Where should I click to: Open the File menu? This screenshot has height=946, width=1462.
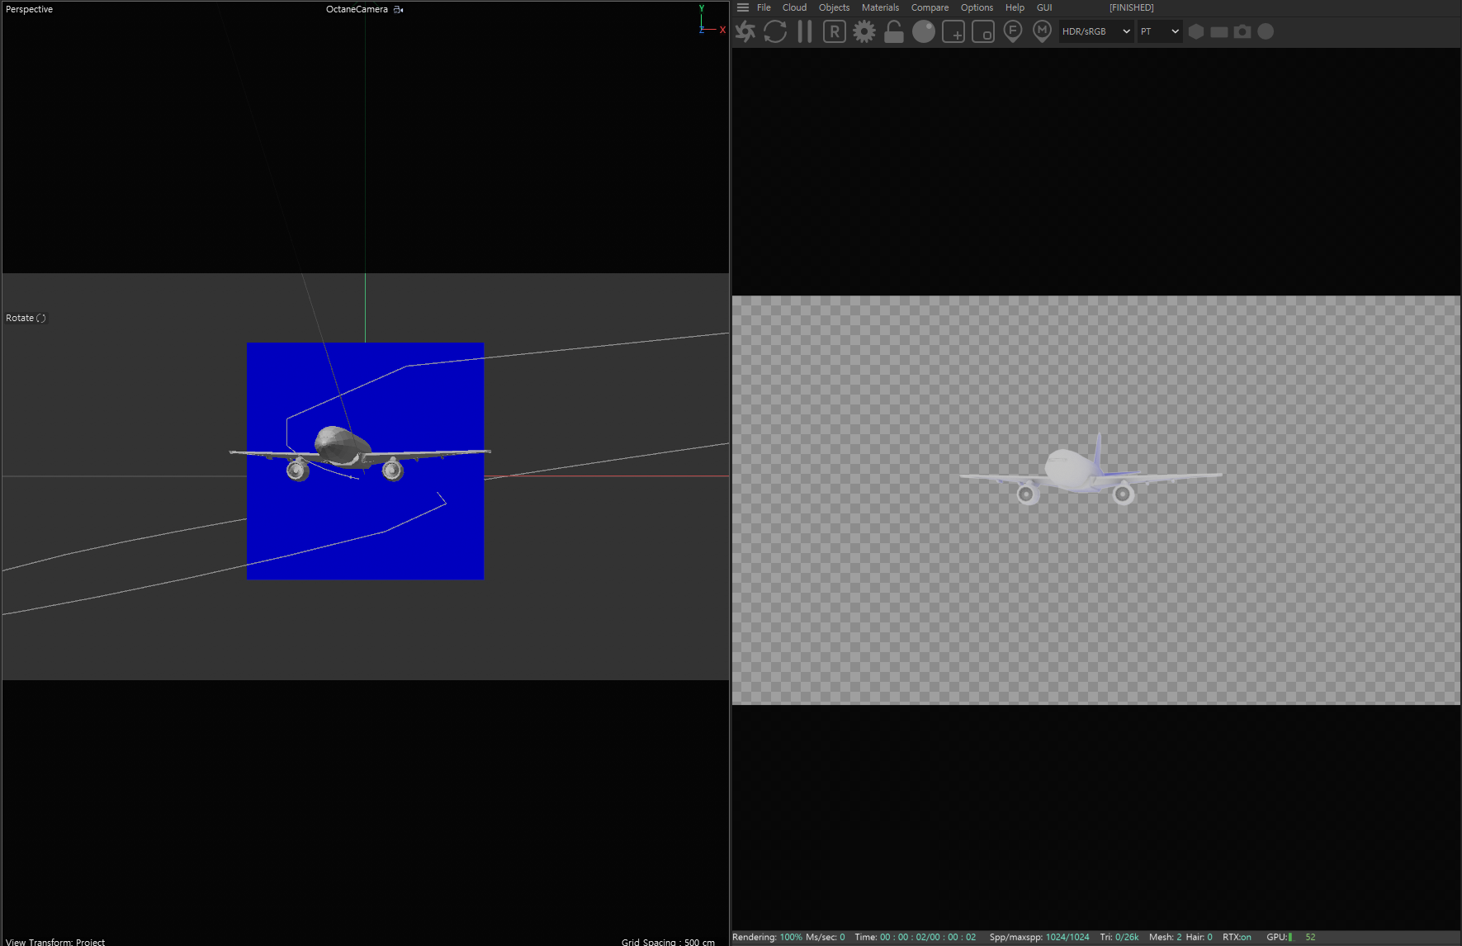(x=764, y=7)
